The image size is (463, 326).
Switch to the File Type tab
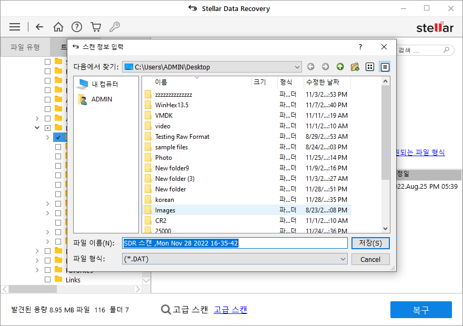click(25, 47)
